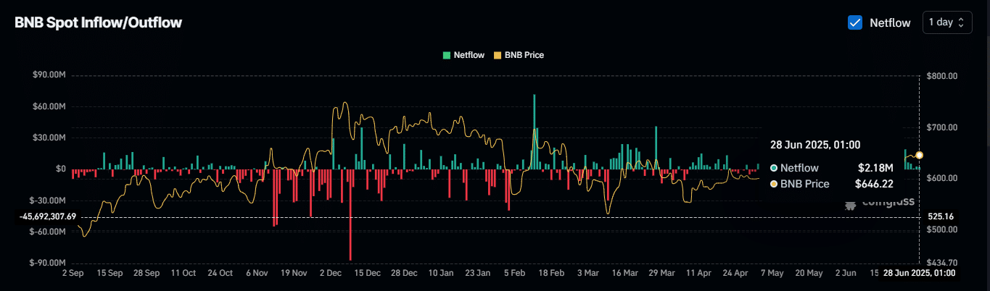Click the $700.00 price axis label
The width and height of the screenshot is (990, 291).
pyautogui.click(x=943, y=127)
